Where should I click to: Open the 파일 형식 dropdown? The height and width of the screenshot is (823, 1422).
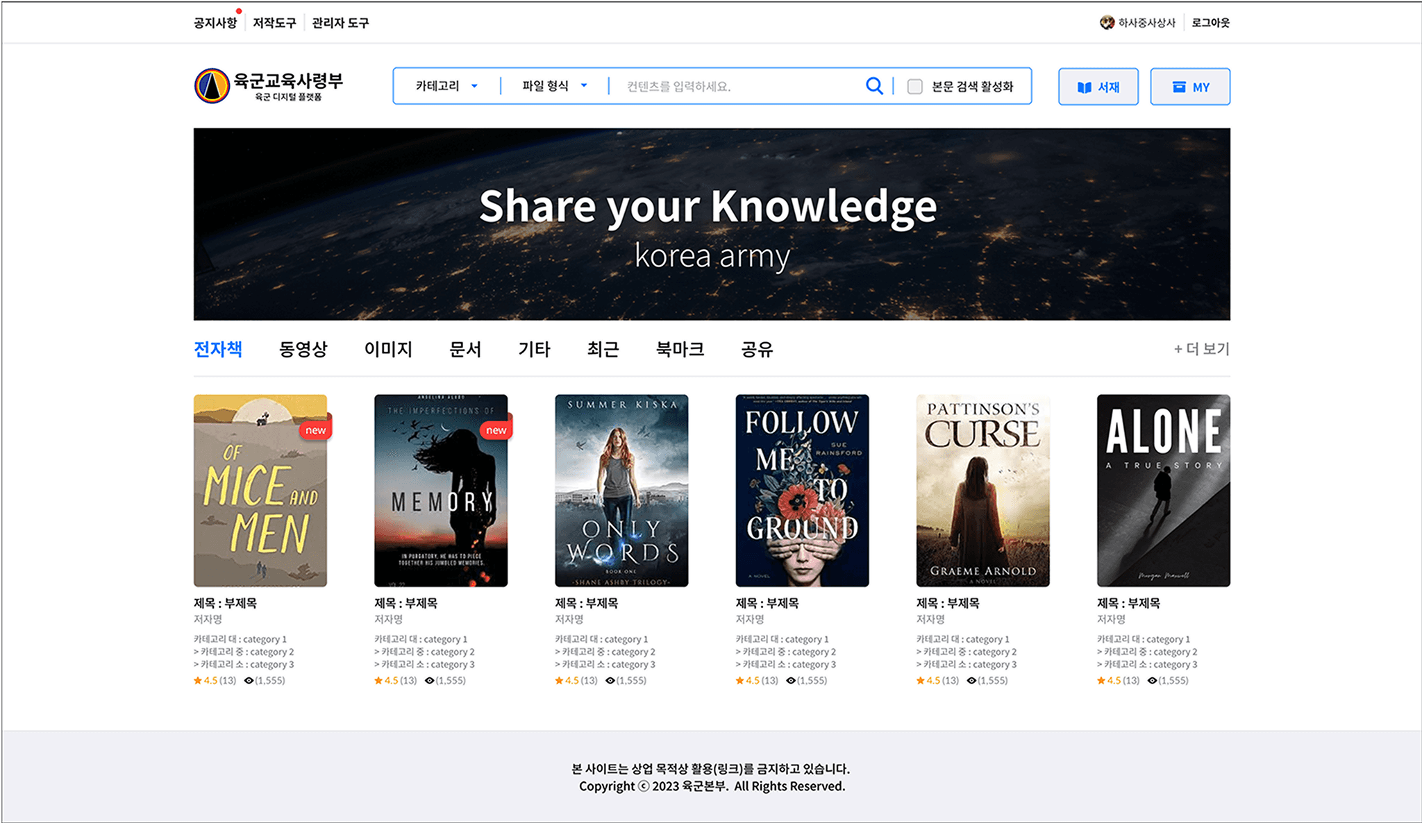(554, 86)
